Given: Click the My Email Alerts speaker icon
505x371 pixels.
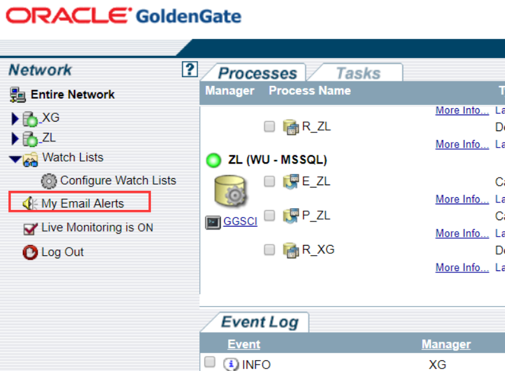Looking at the screenshot, I should click(x=30, y=204).
